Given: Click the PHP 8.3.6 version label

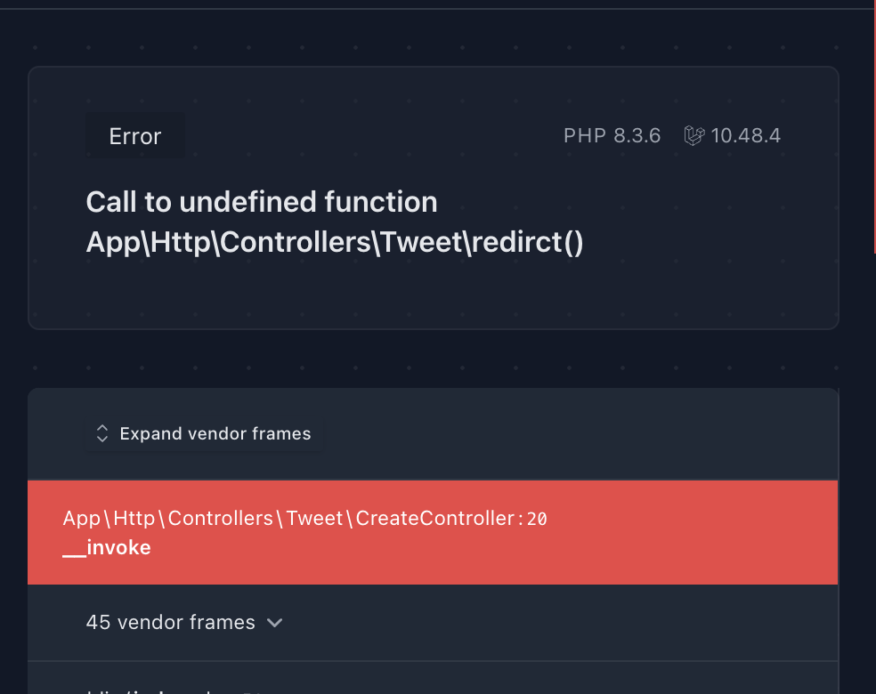Looking at the screenshot, I should point(612,135).
